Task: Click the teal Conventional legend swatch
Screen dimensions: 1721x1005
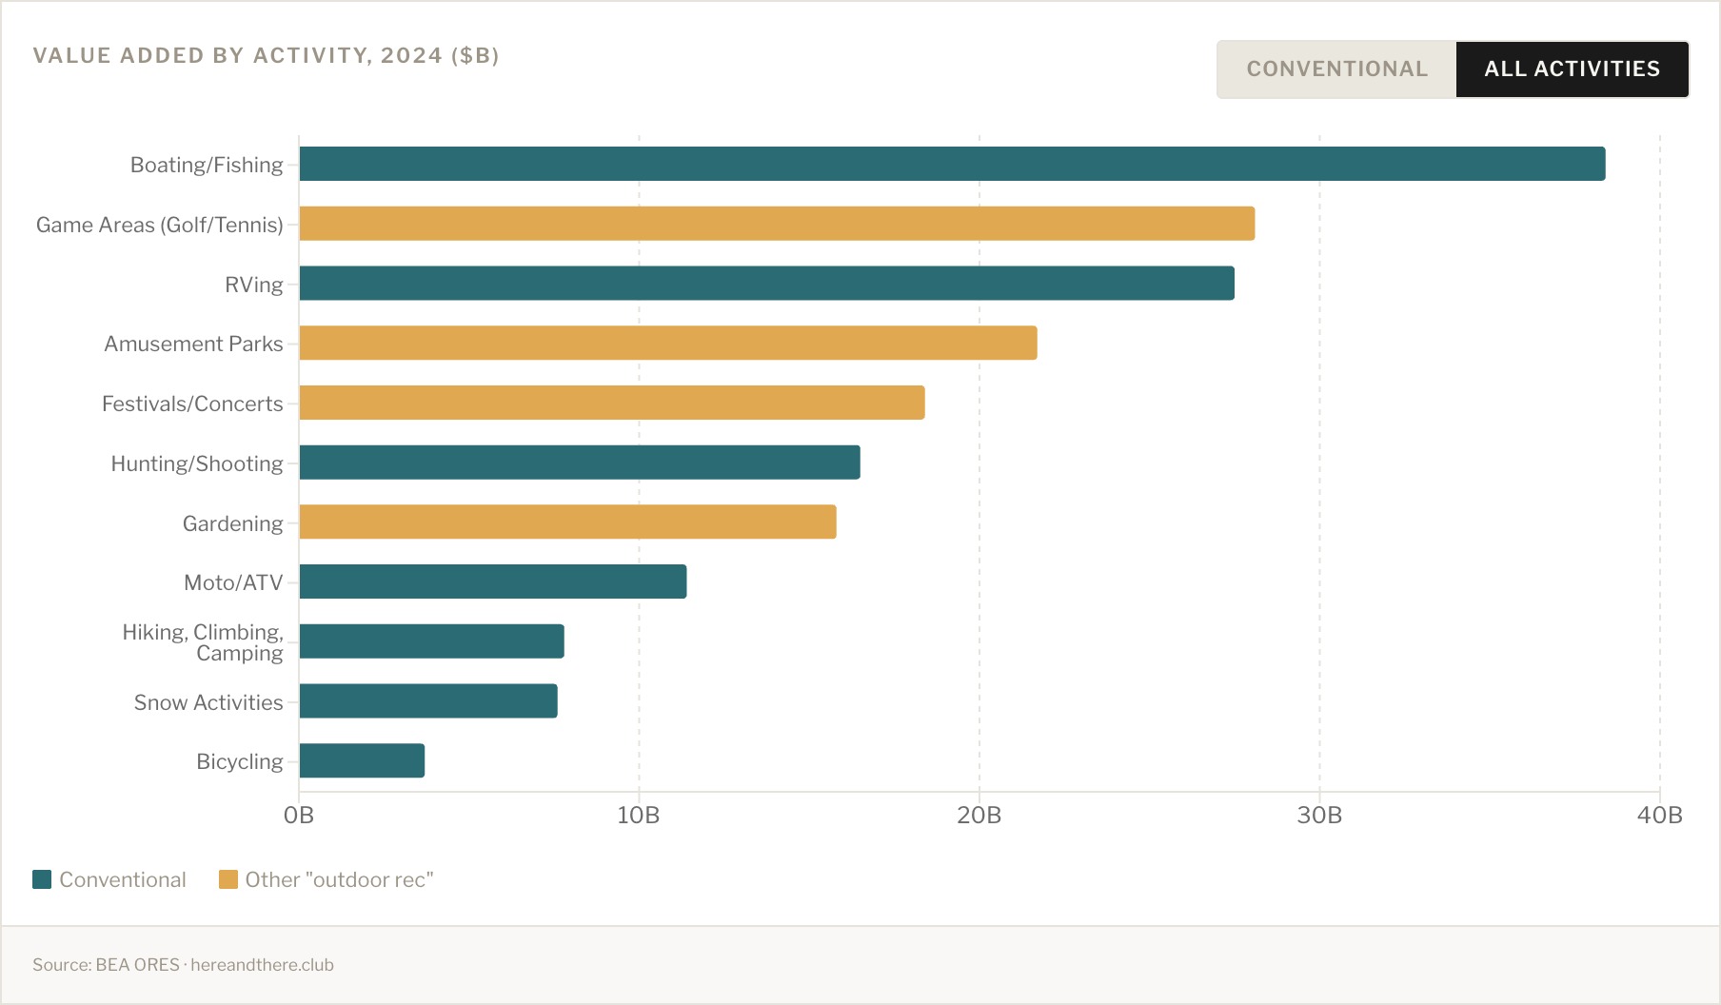Action: 42,879
